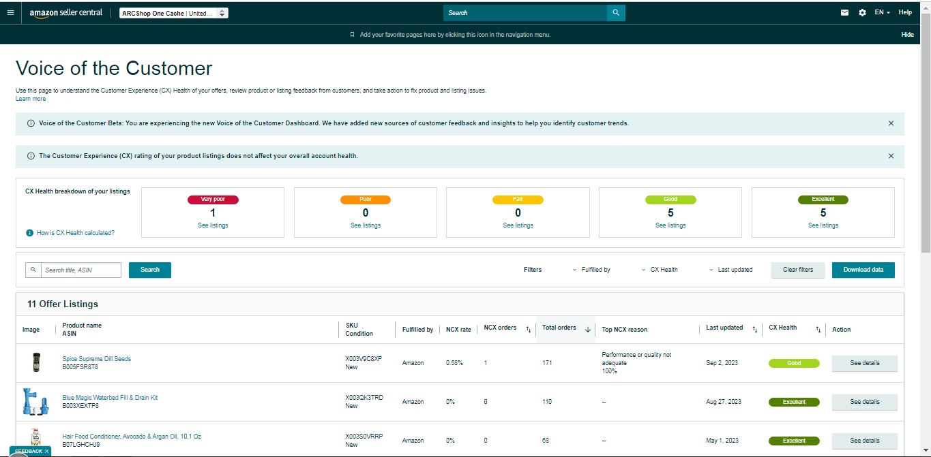Open the ARCShop One Cache account selector

tap(174, 13)
